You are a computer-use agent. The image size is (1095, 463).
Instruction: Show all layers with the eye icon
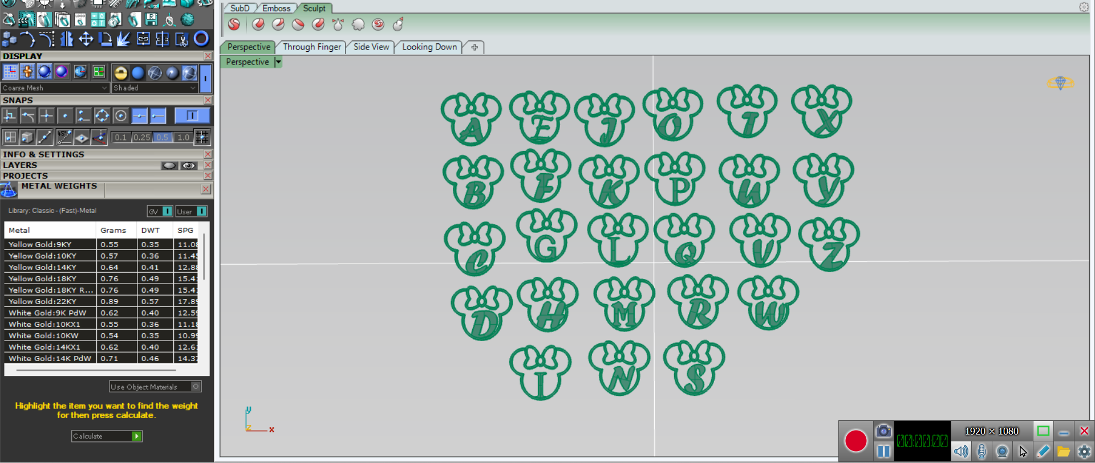tap(189, 166)
